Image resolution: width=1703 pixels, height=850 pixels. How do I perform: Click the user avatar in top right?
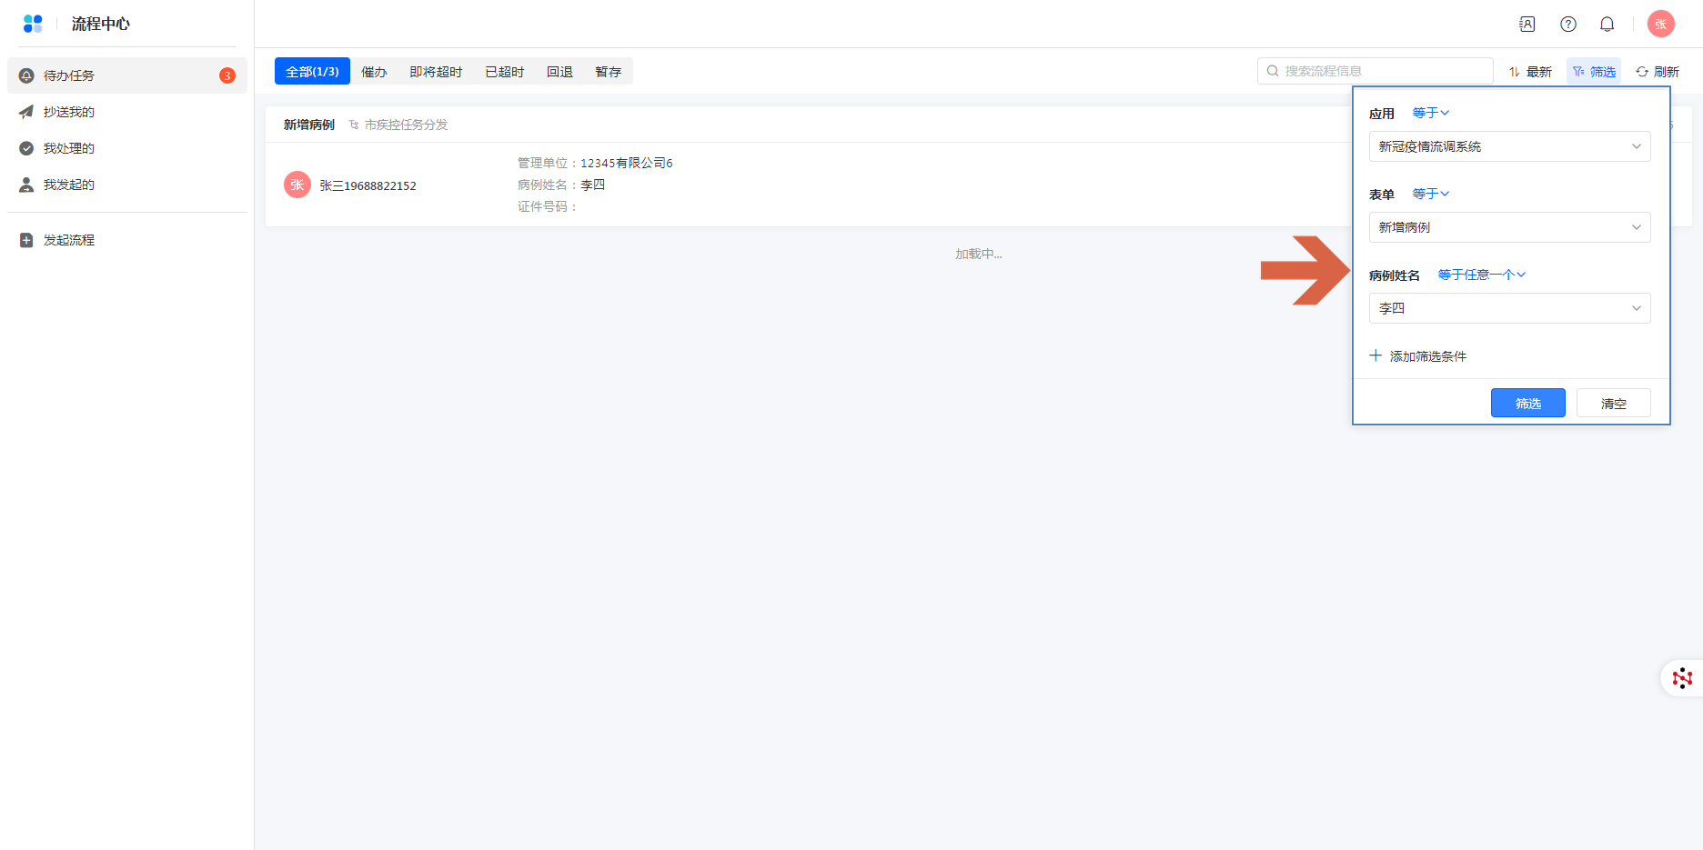tap(1660, 25)
